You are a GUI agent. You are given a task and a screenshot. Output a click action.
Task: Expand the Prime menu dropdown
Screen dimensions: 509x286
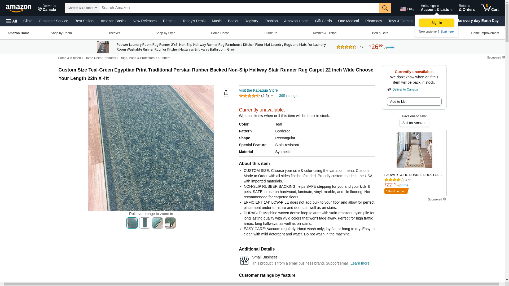click(169, 21)
